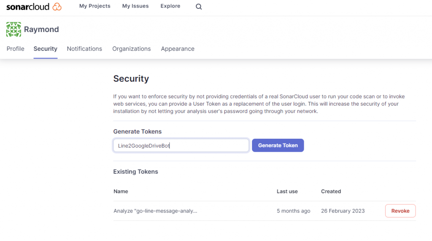Select the Security tab
The height and width of the screenshot is (241, 432).
[x=46, y=49]
